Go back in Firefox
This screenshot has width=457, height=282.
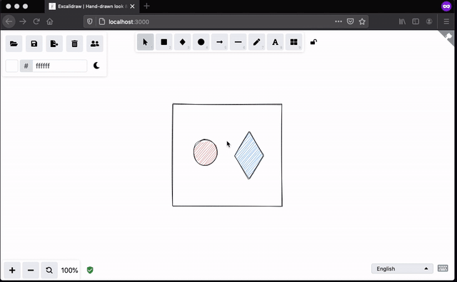pyautogui.click(x=9, y=21)
